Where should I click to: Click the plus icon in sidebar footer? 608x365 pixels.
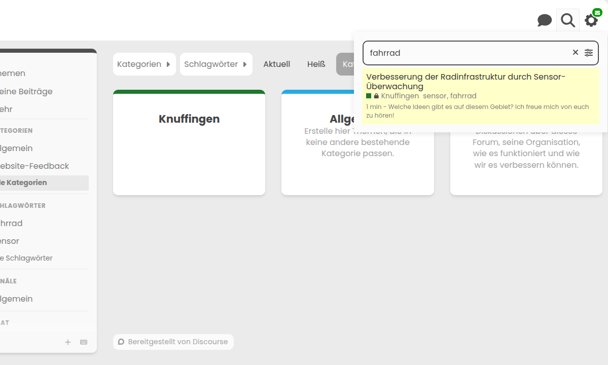68,342
